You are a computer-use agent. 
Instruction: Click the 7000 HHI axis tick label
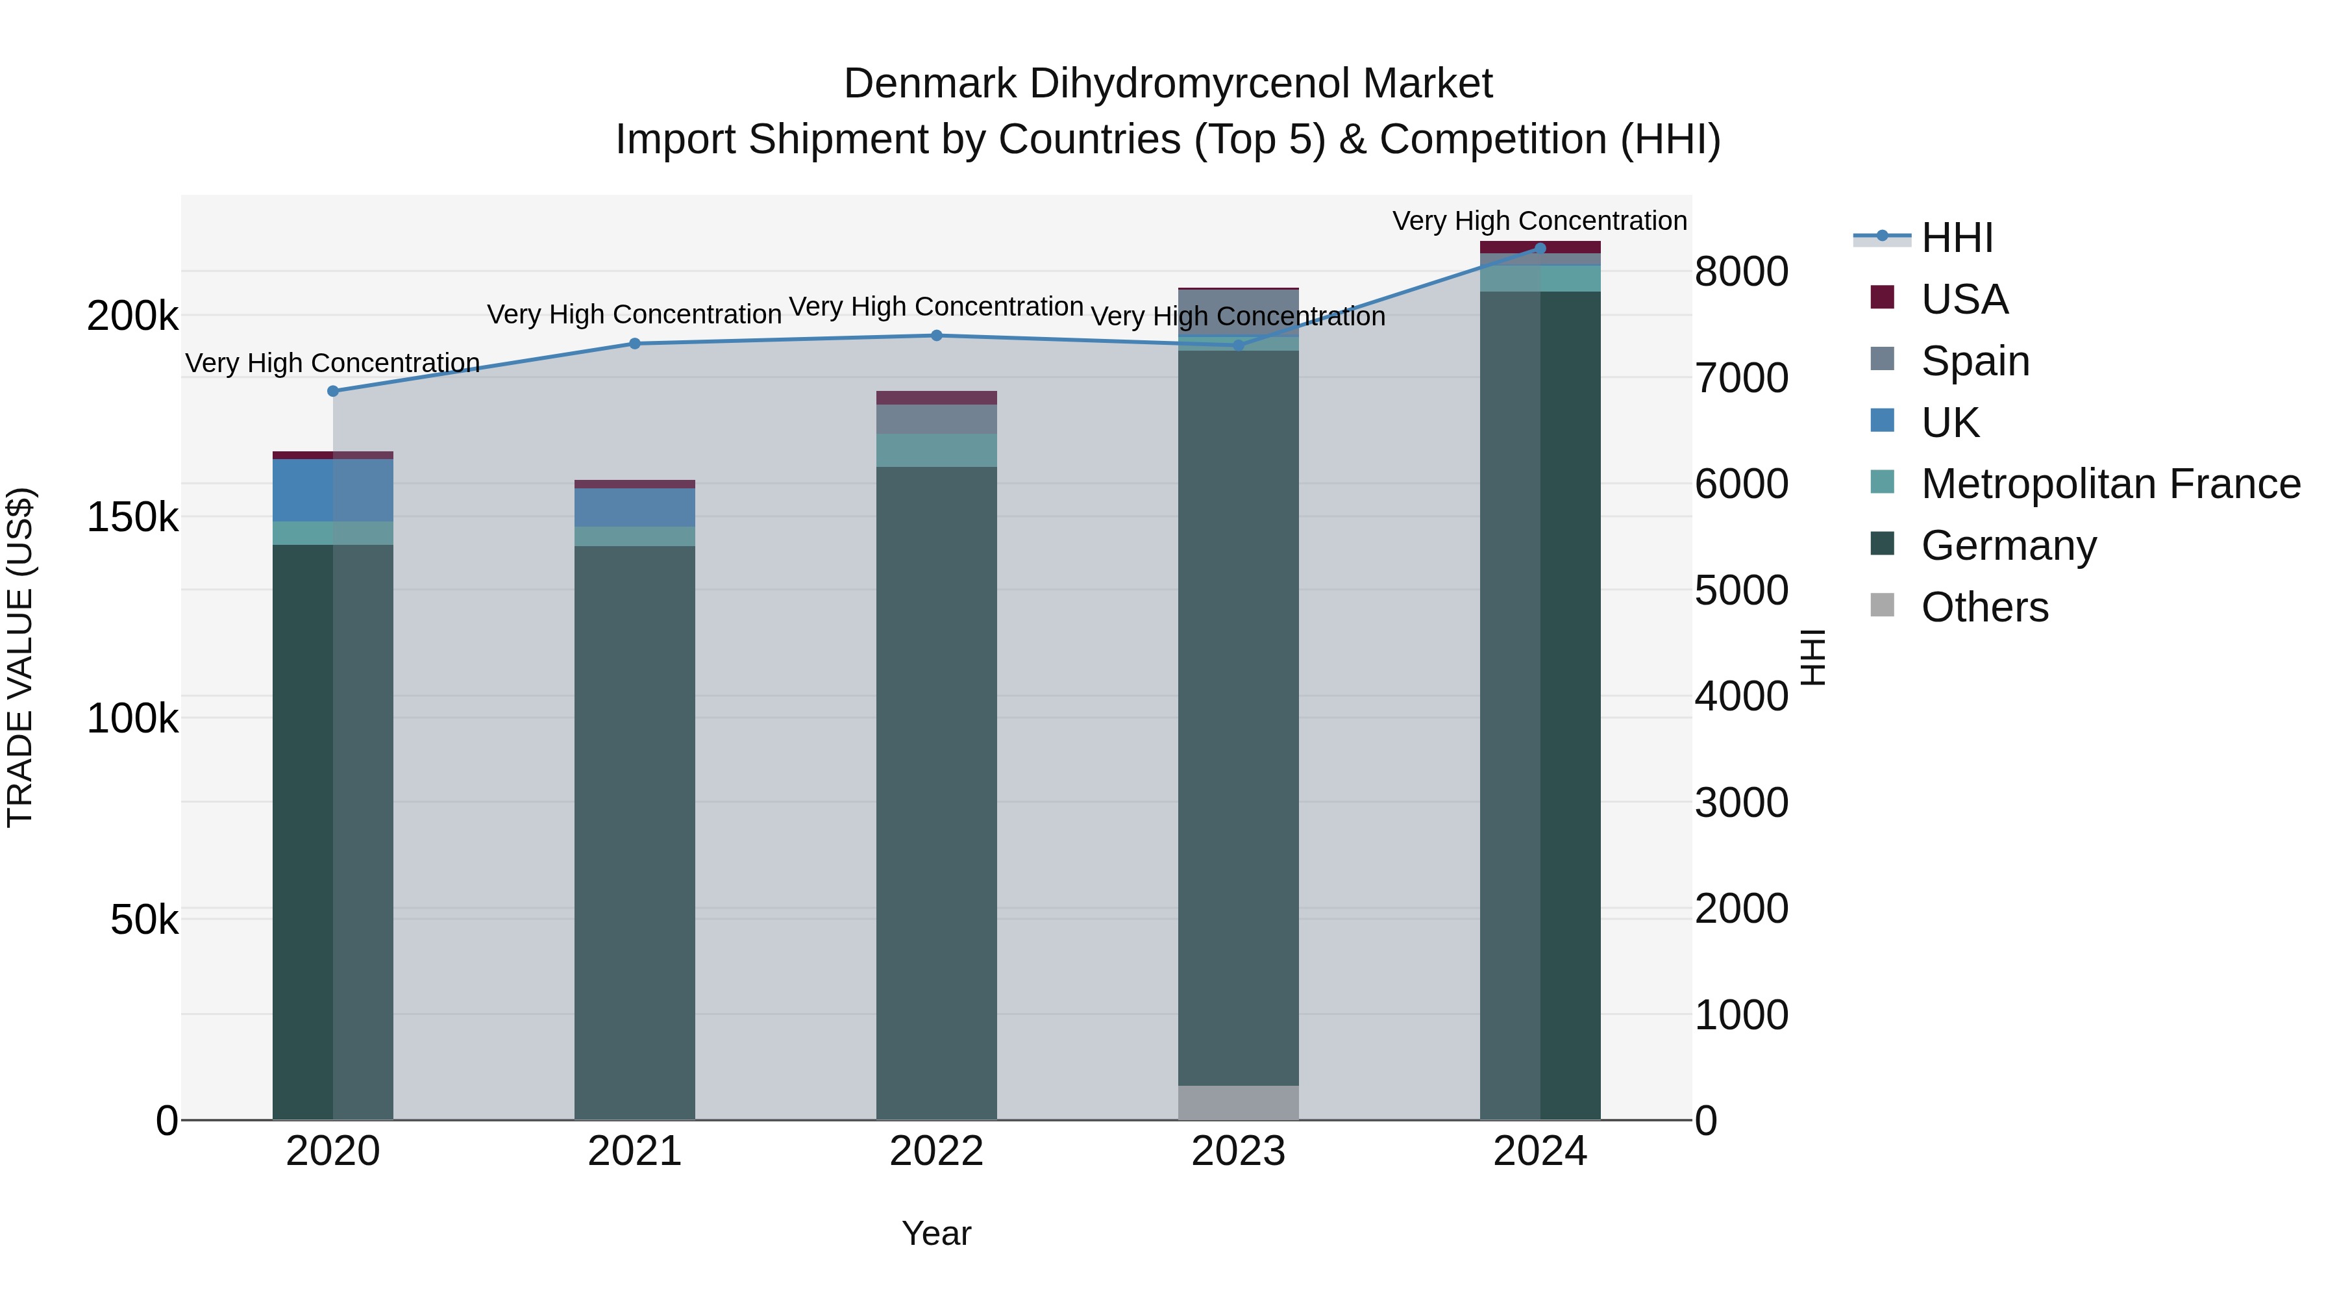point(1742,379)
